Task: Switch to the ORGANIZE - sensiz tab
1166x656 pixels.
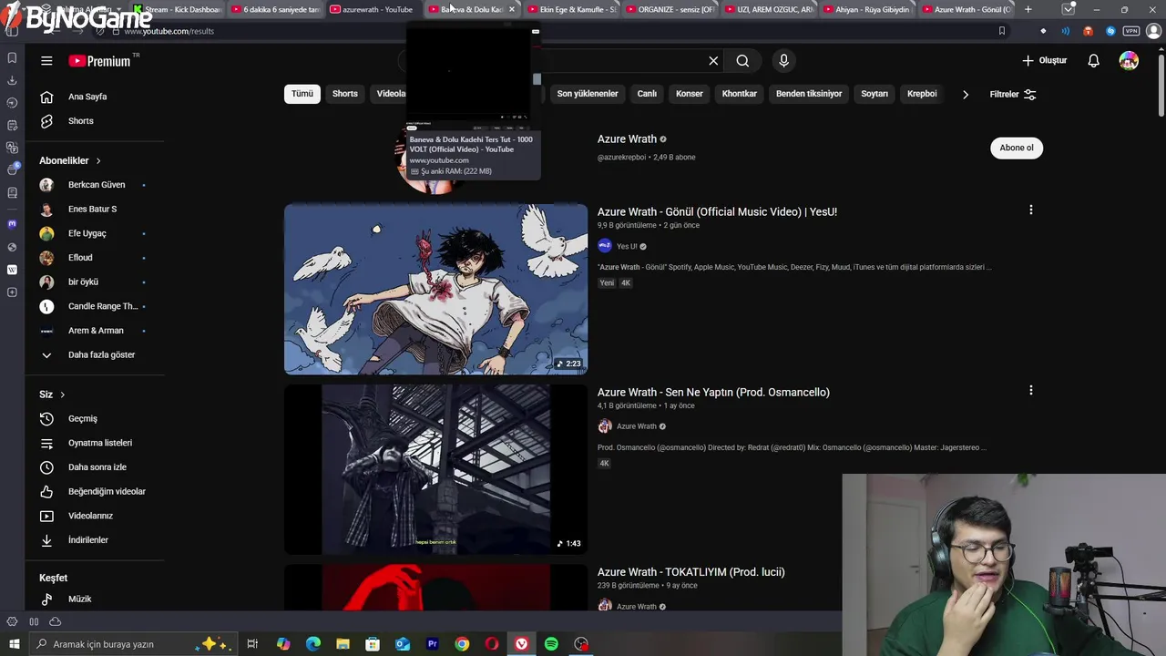Action: tap(669, 9)
